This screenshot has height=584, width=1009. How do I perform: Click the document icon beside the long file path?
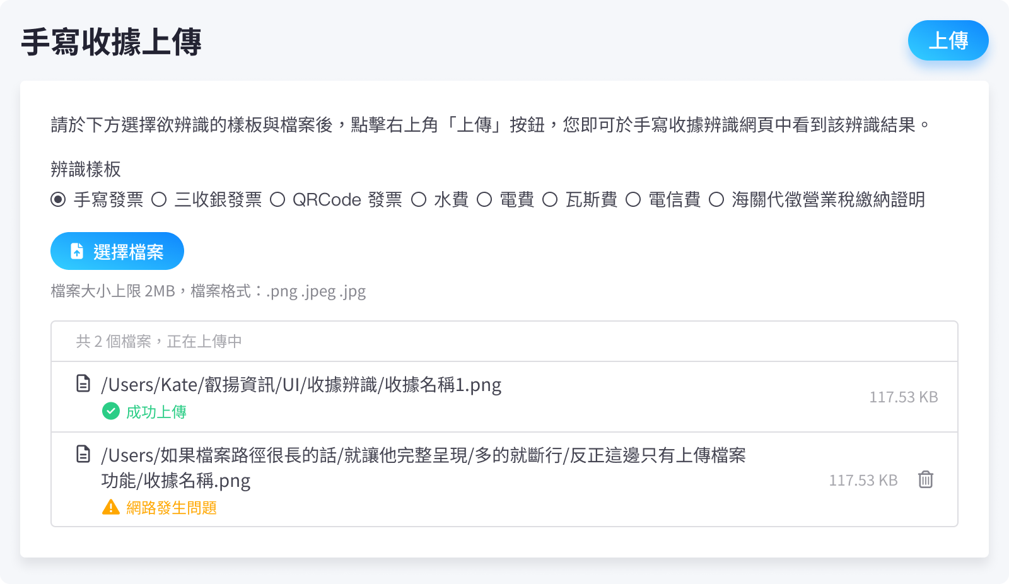pyautogui.click(x=83, y=454)
